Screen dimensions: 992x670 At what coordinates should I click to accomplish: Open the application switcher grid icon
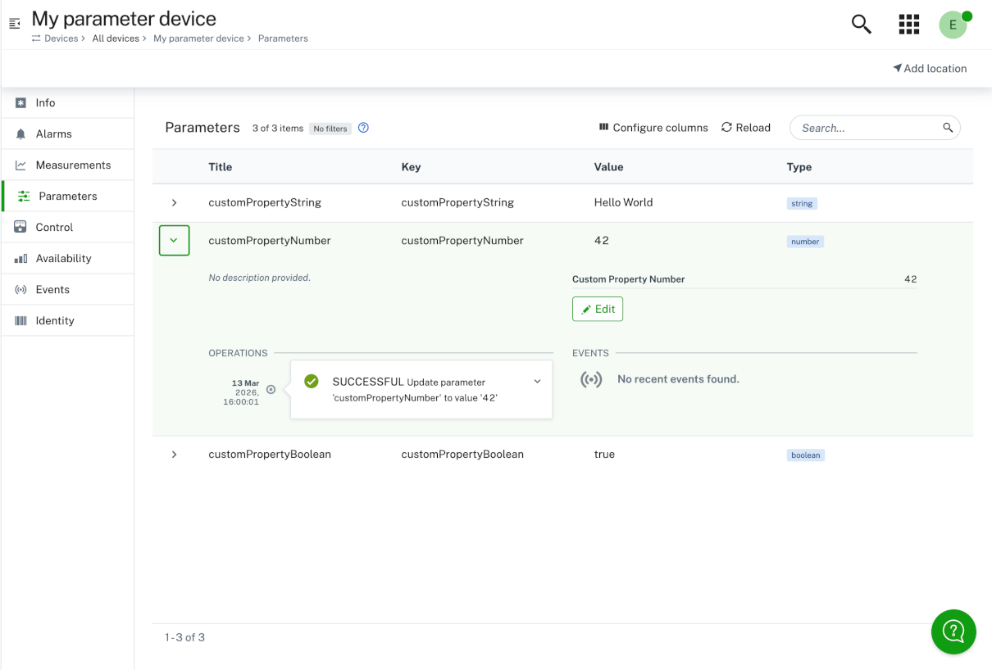tap(908, 24)
